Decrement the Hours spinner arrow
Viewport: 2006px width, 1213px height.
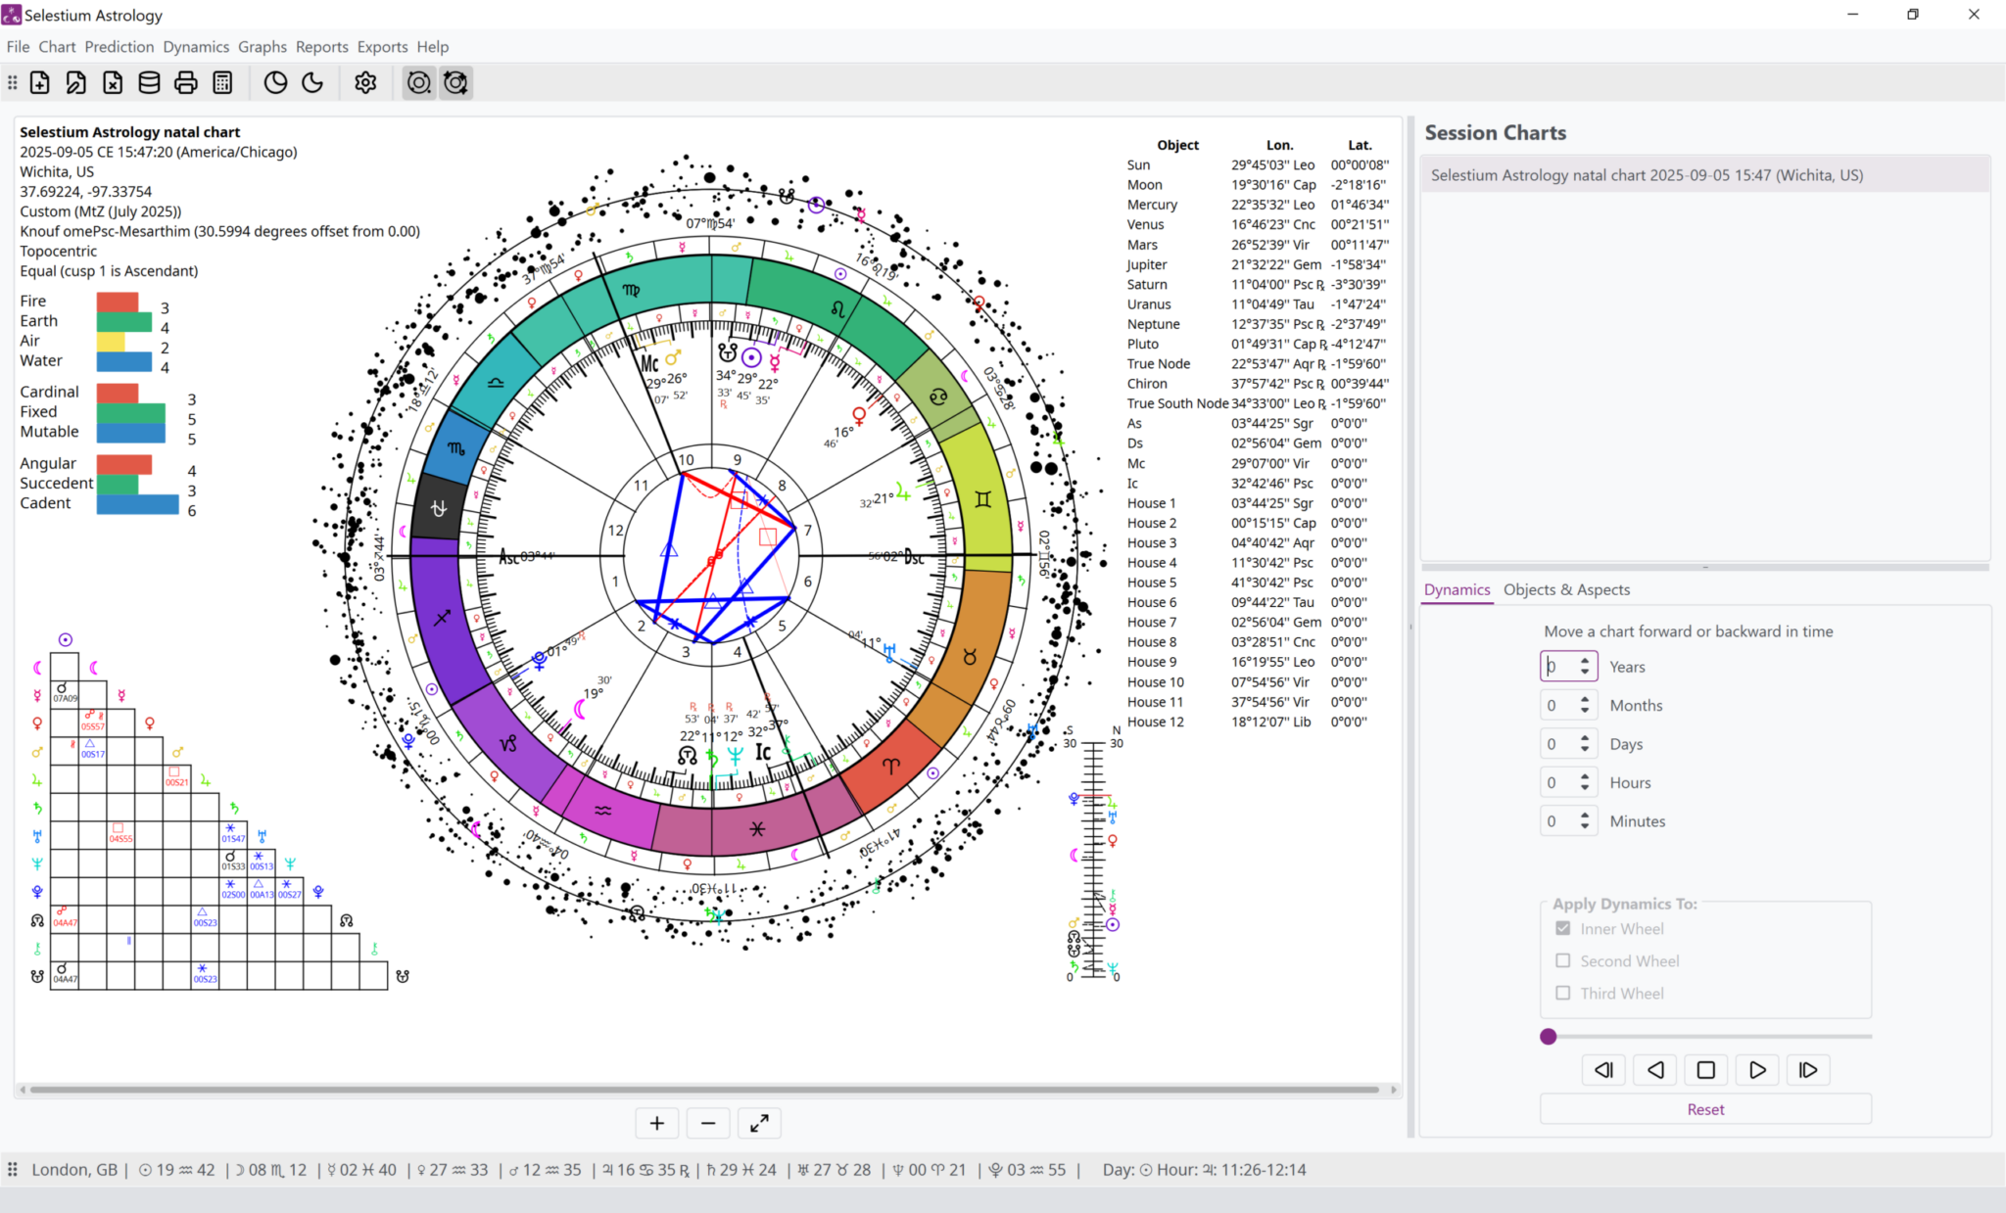click(x=1585, y=787)
